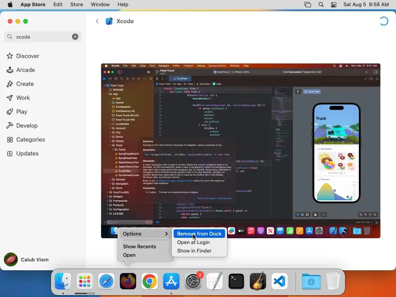Clear the xcode search text
Viewport: 396px width, 297px height.
tap(75, 37)
